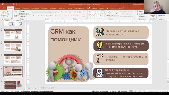The height and width of the screenshot is (95, 169).
Task: Switch to the Design (Конструктор) tab
Action: pyautogui.click(x=35, y=8)
